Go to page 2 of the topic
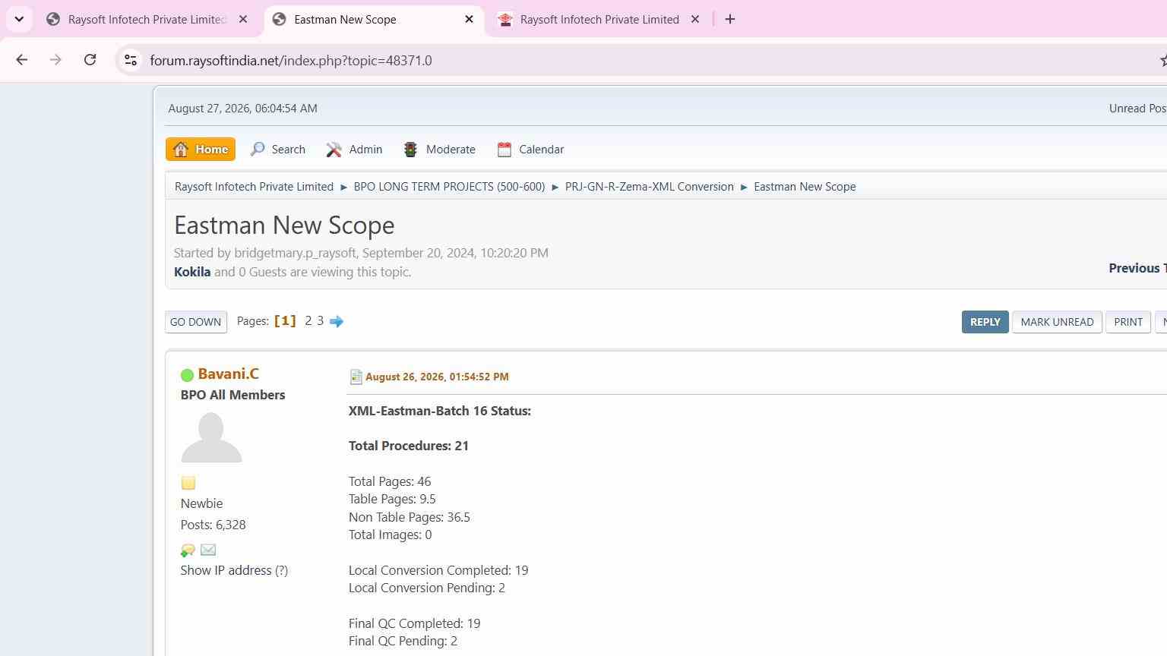The height and width of the screenshot is (656, 1167). tap(308, 321)
